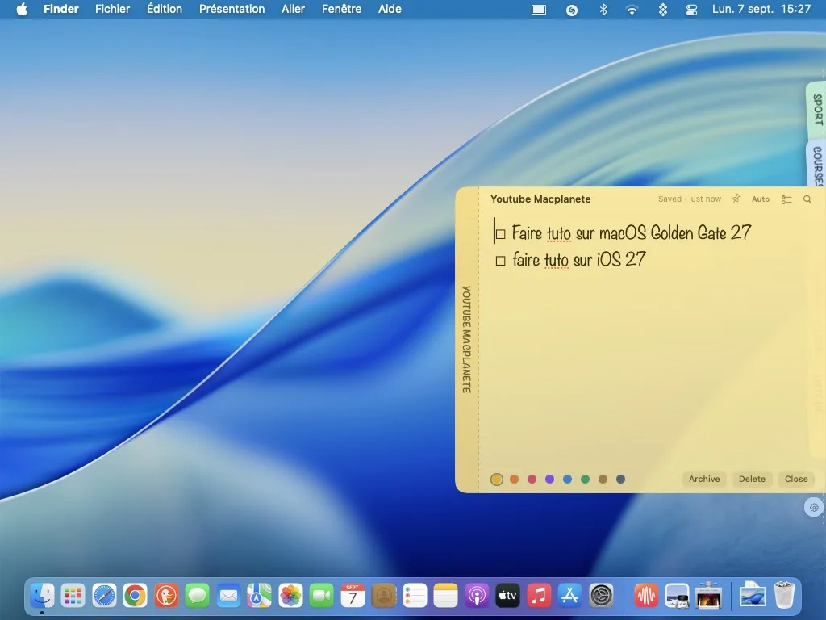
Task: Switch to the COURSES side tab
Action: 817,165
